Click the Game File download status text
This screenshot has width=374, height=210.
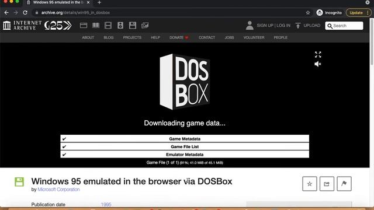pyautogui.click(x=185, y=163)
